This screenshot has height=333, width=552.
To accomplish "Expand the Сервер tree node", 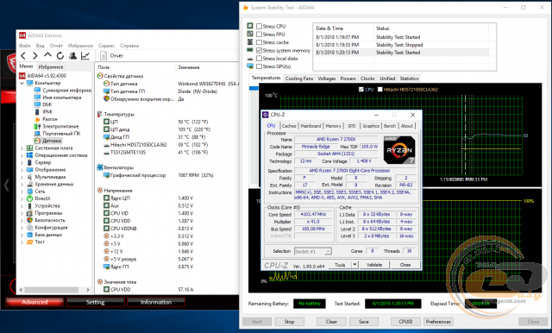I will [22, 163].
